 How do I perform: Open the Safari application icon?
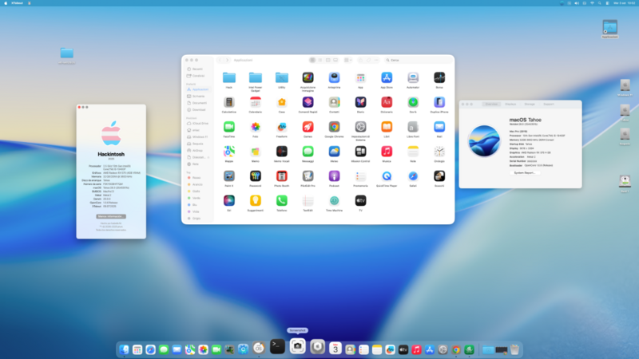pos(412,176)
